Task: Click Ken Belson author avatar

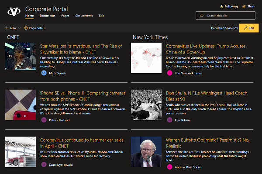Action: [169, 120]
